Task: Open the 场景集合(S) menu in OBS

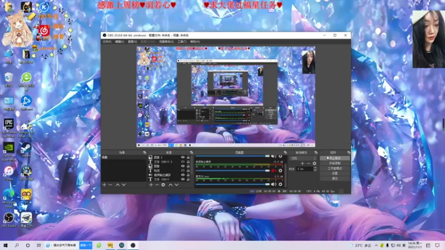Action: (x=166, y=42)
